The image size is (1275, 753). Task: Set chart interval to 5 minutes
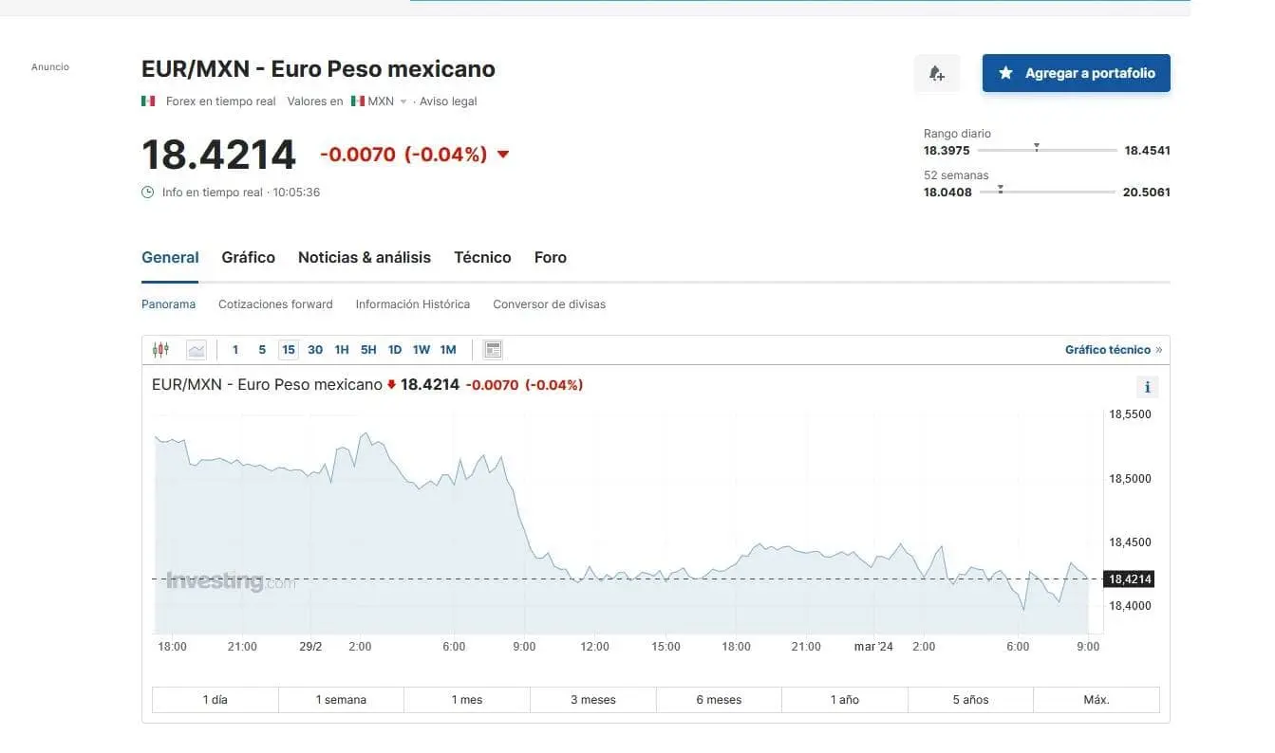[x=262, y=350]
